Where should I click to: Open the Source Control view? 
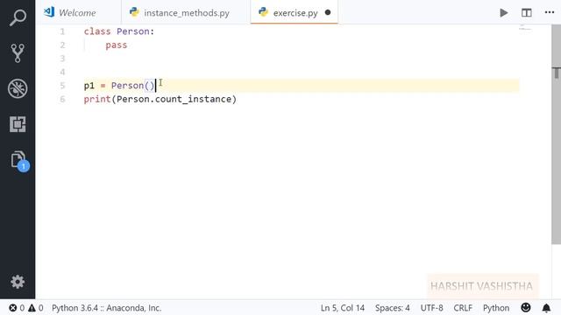(x=18, y=52)
